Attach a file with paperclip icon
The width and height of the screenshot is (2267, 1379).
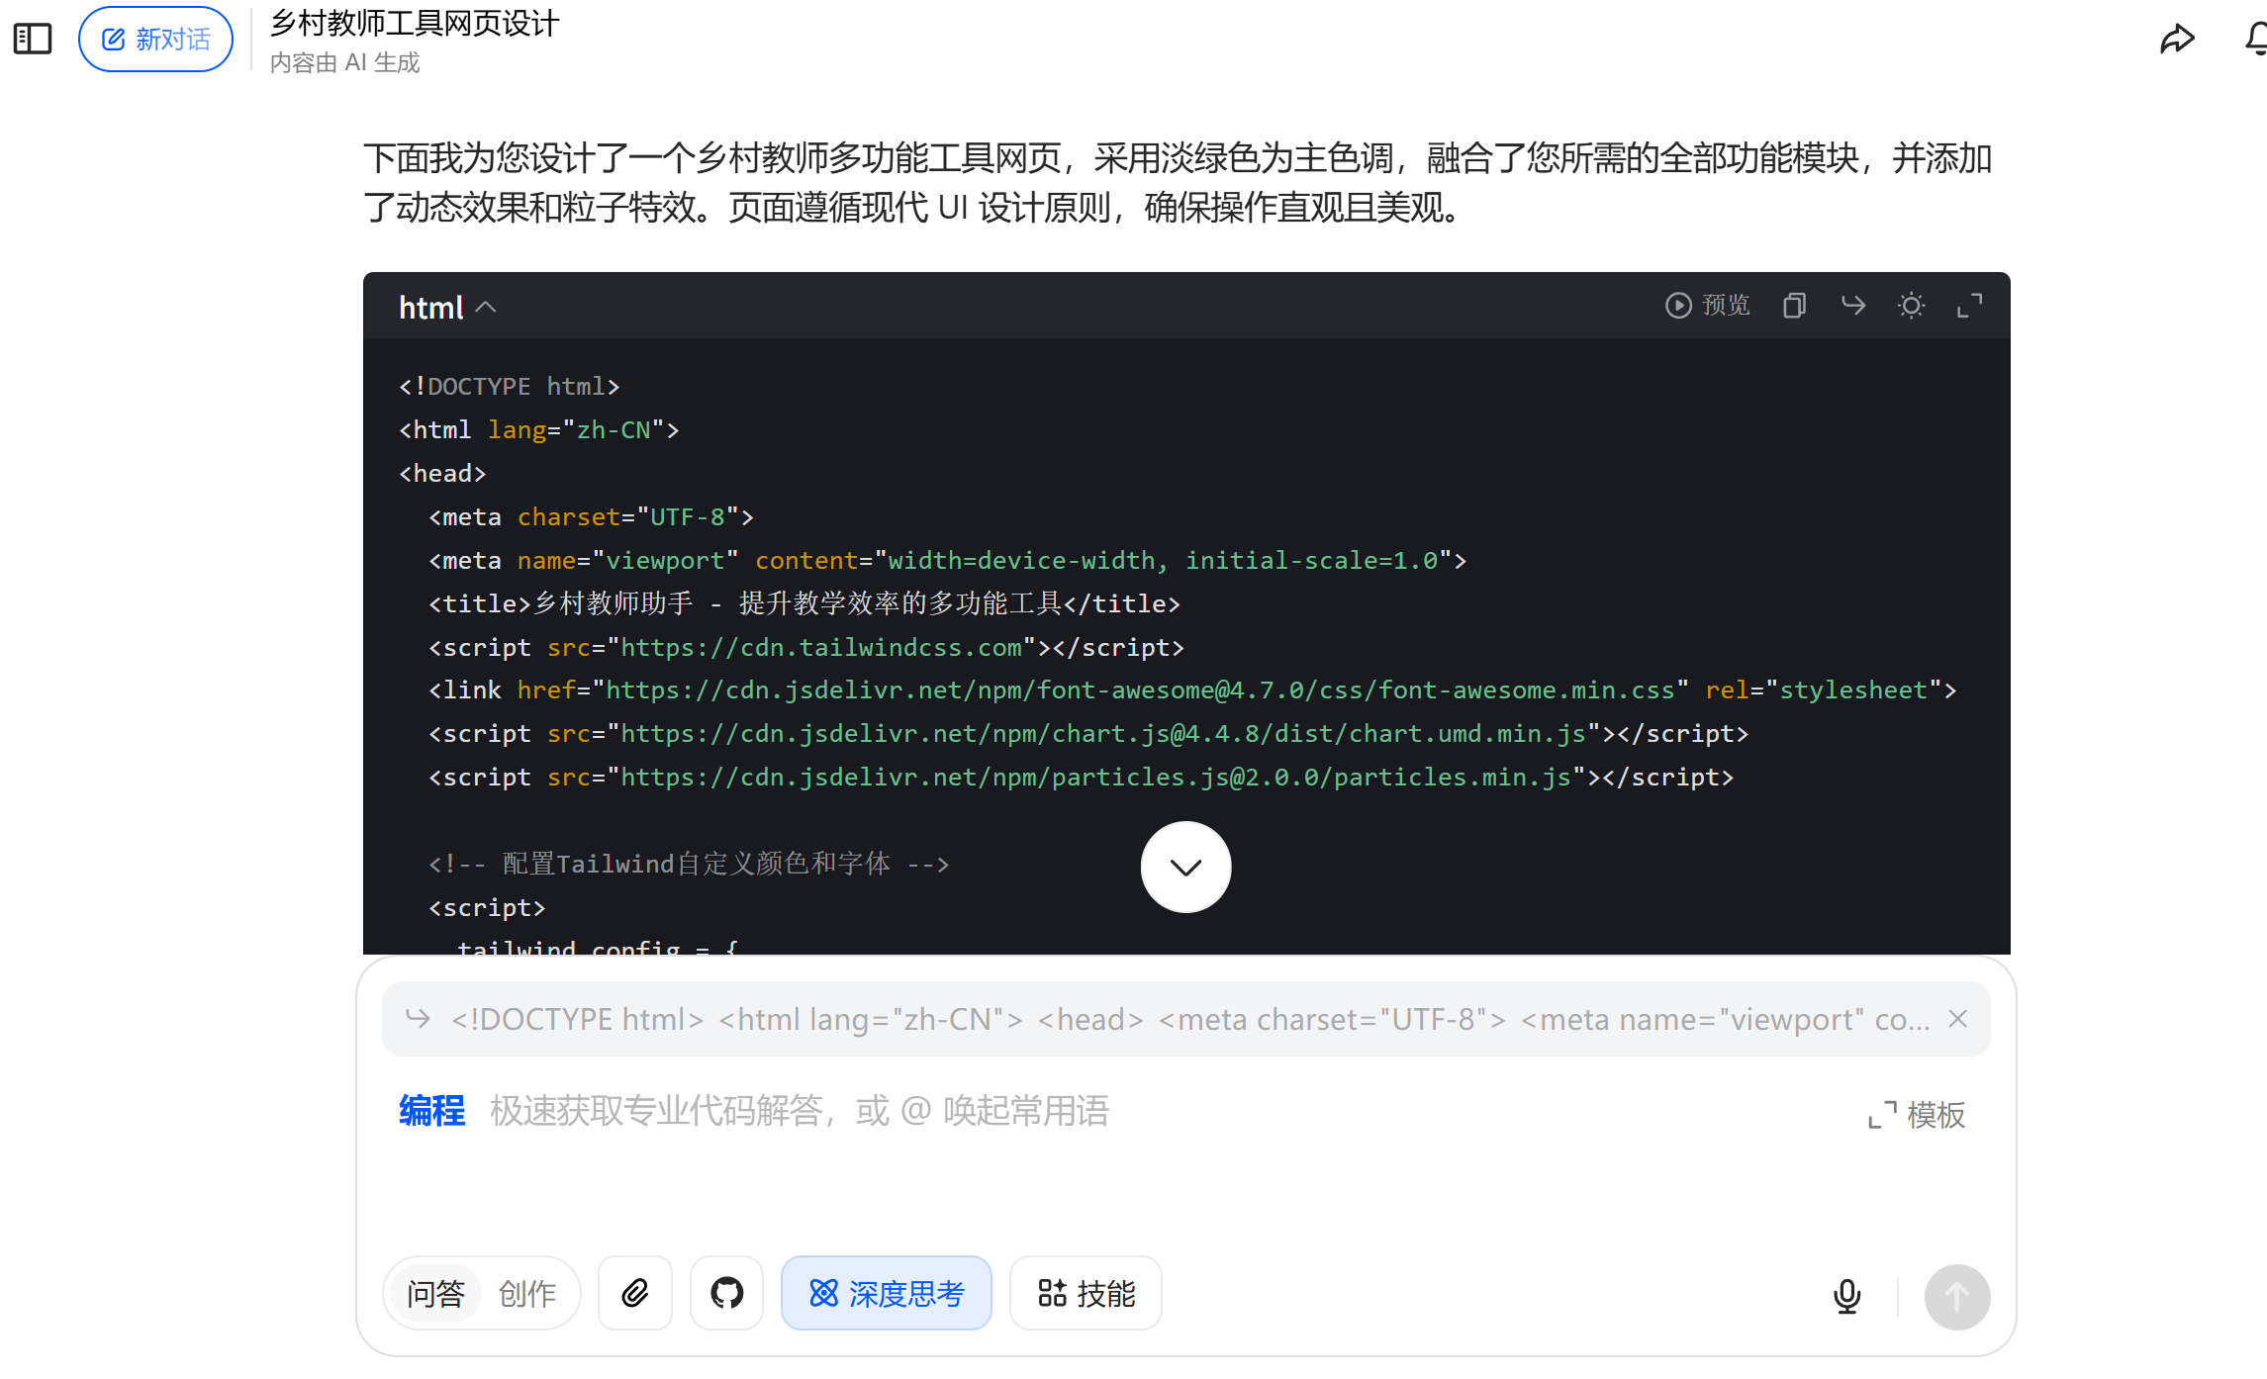click(635, 1294)
